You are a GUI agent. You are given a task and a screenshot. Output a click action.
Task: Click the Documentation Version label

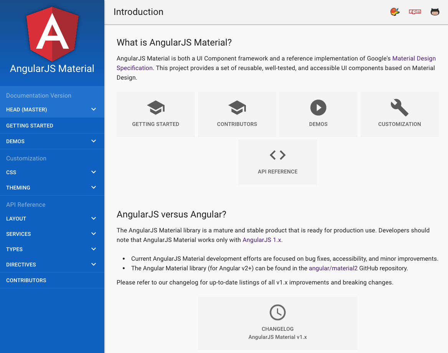pos(39,95)
